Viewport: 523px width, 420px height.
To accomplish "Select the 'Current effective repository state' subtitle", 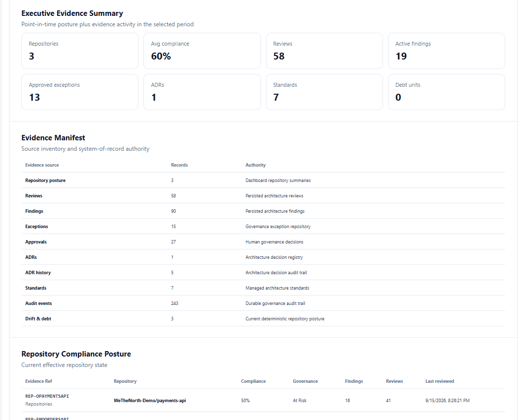I will 65,365.
